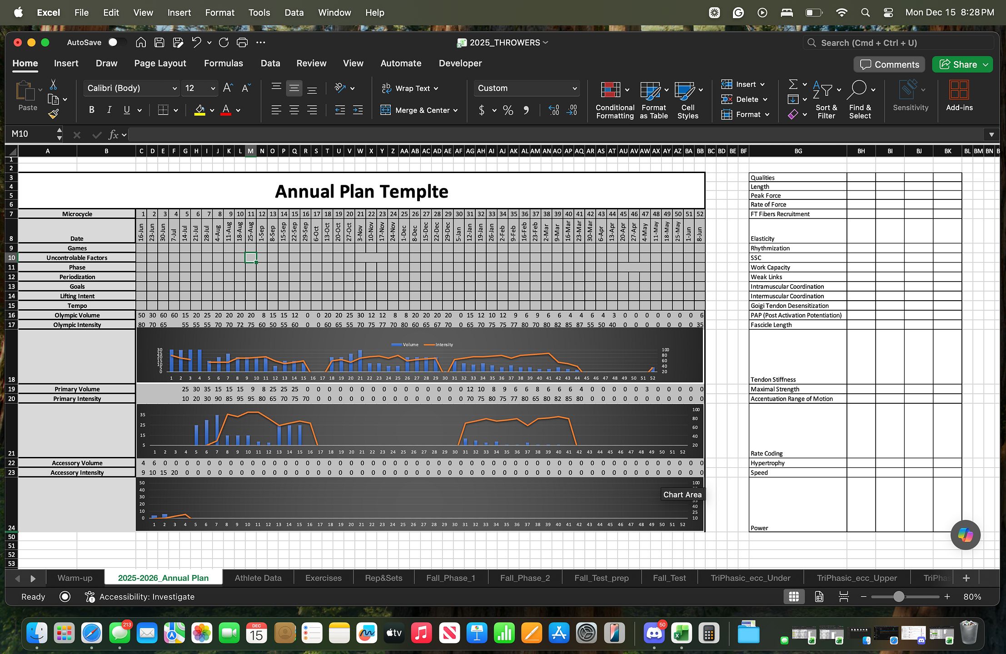Open the Copilot floating button

pyautogui.click(x=966, y=535)
